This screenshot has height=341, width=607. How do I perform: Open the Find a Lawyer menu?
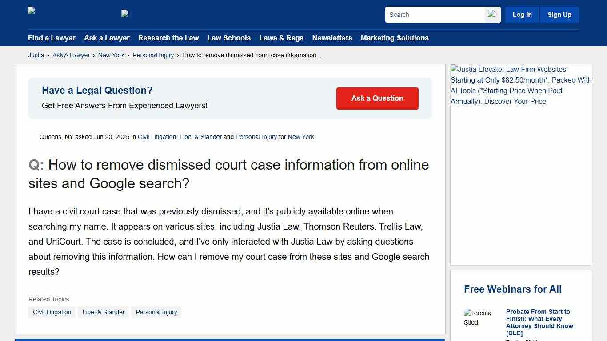pyautogui.click(x=52, y=38)
